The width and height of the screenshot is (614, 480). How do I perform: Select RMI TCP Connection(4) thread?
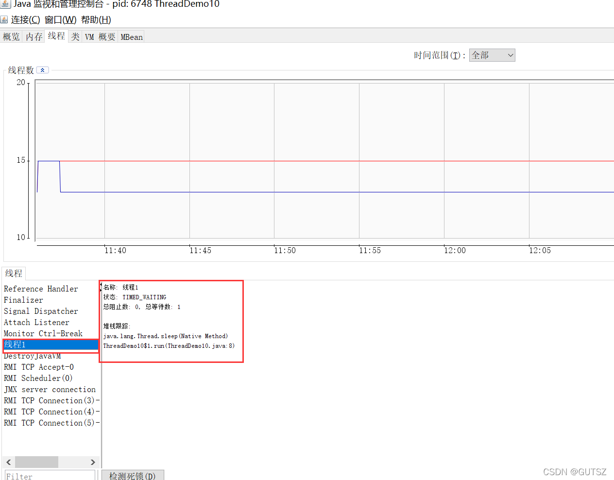pos(51,412)
